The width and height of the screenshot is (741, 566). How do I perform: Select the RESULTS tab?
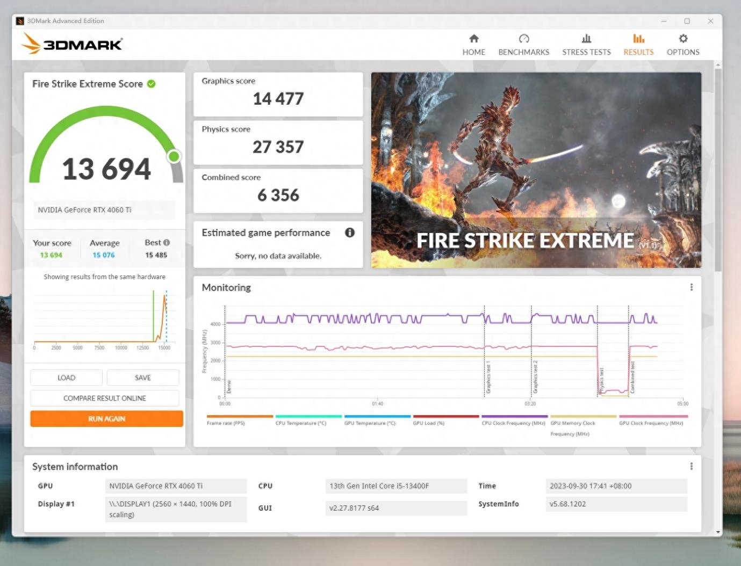[x=638, y=45]
